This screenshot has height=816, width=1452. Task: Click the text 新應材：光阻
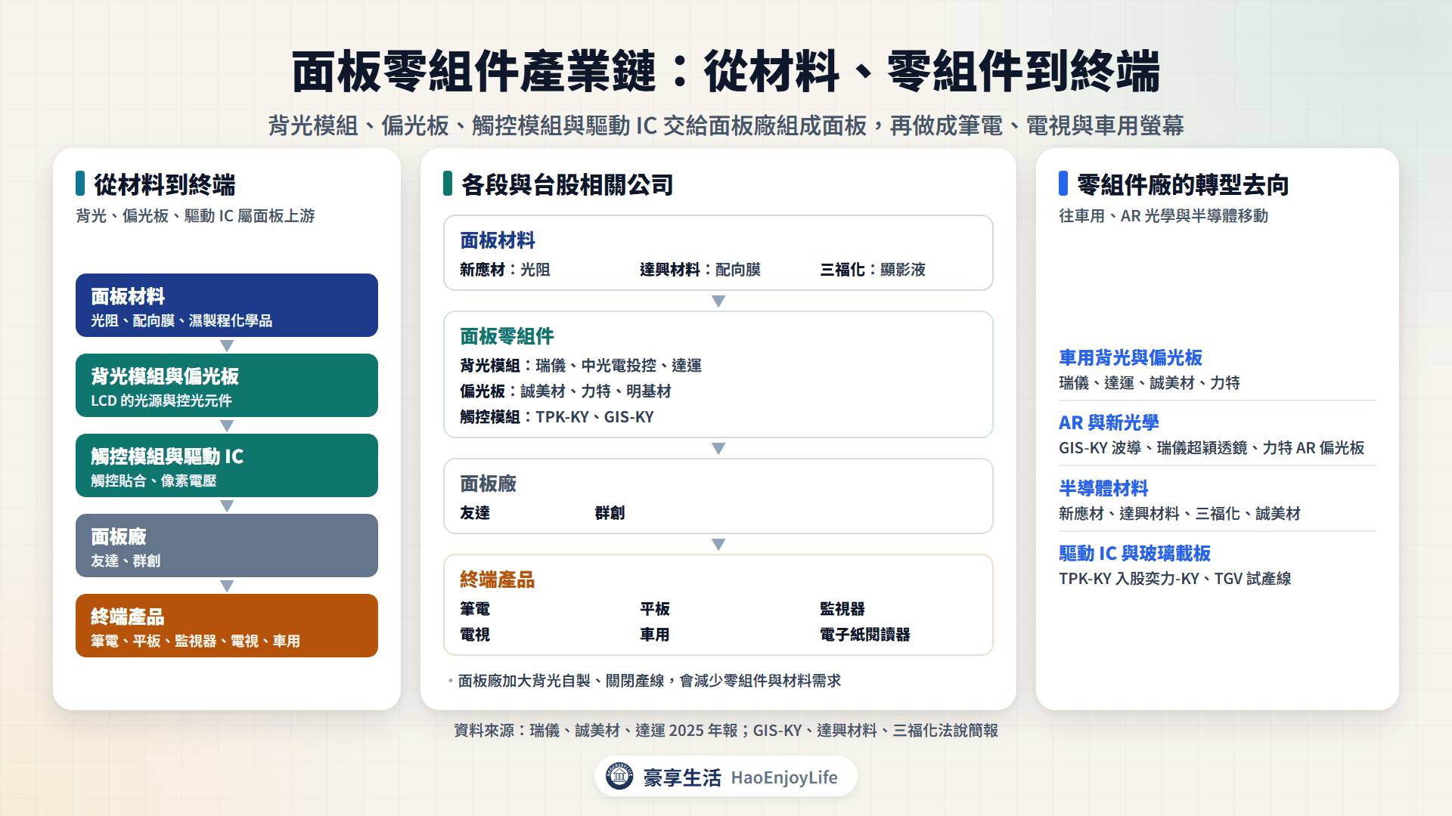pos(505,270)
